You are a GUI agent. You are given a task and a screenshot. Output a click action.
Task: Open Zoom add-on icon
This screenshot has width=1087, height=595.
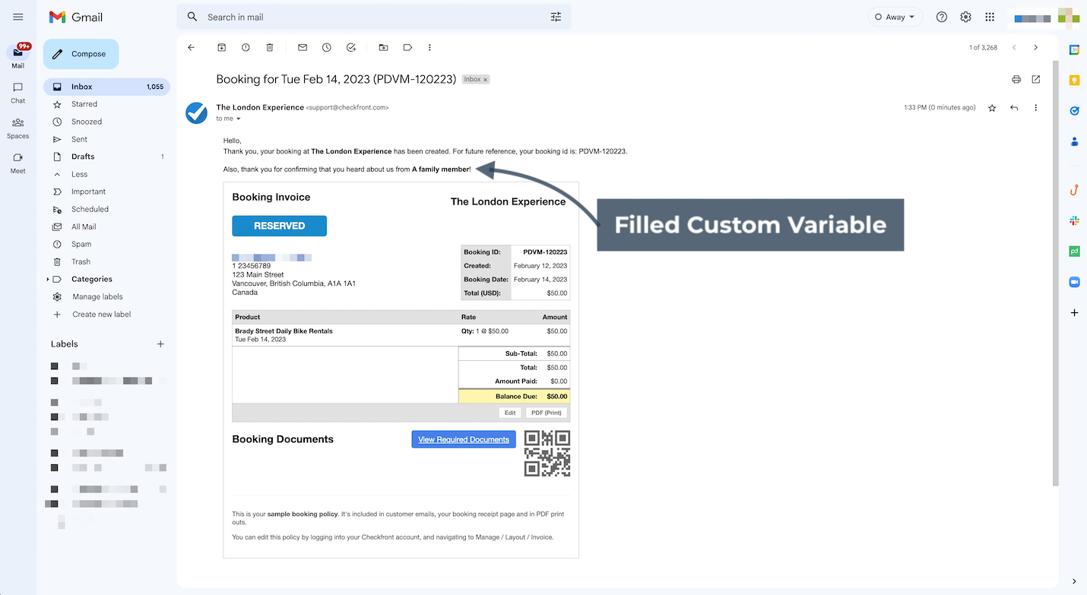pos(1074,282)
